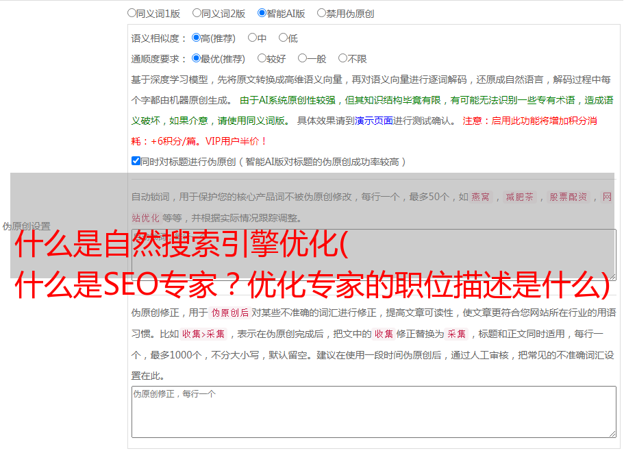Viewport: 624px width, 451px height.
Task: Toggle the 同时对标题进行伪原创 checkbox
Action: coord(136,161)
